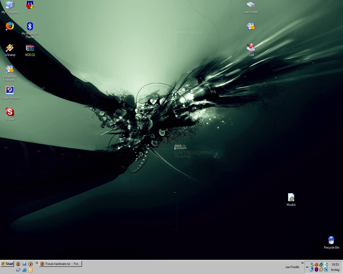Open the orange round Quick Launch icon
Screen dimensions: 343x274
(31, 264)
